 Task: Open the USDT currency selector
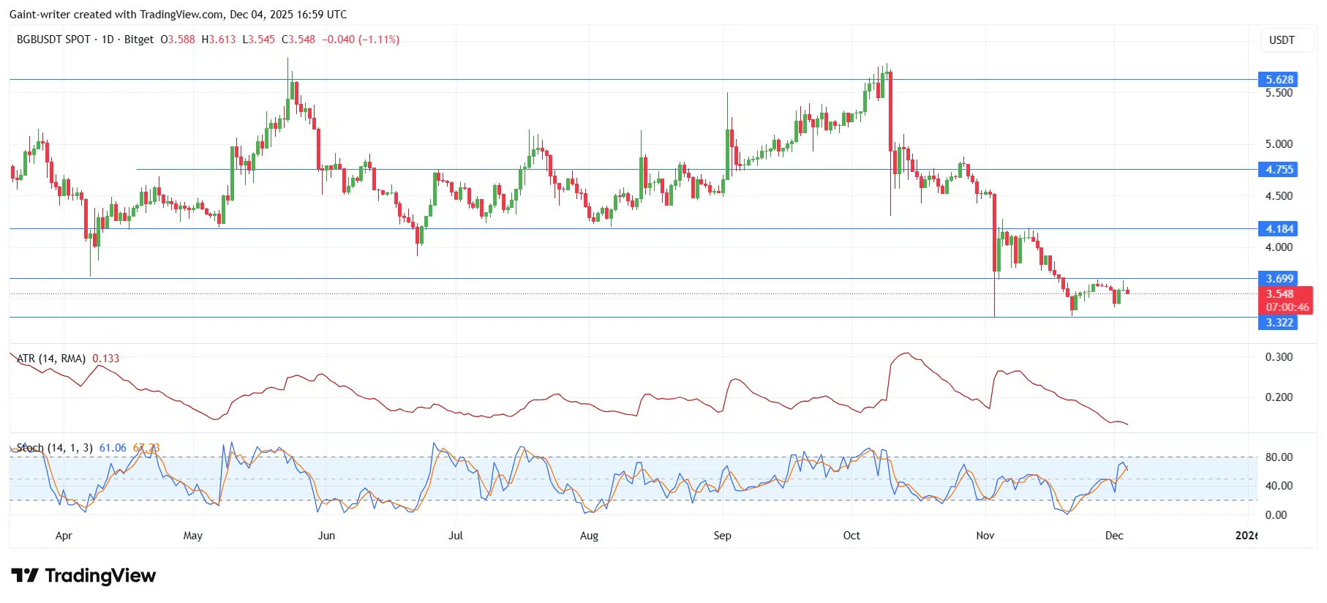(1281, 40)
